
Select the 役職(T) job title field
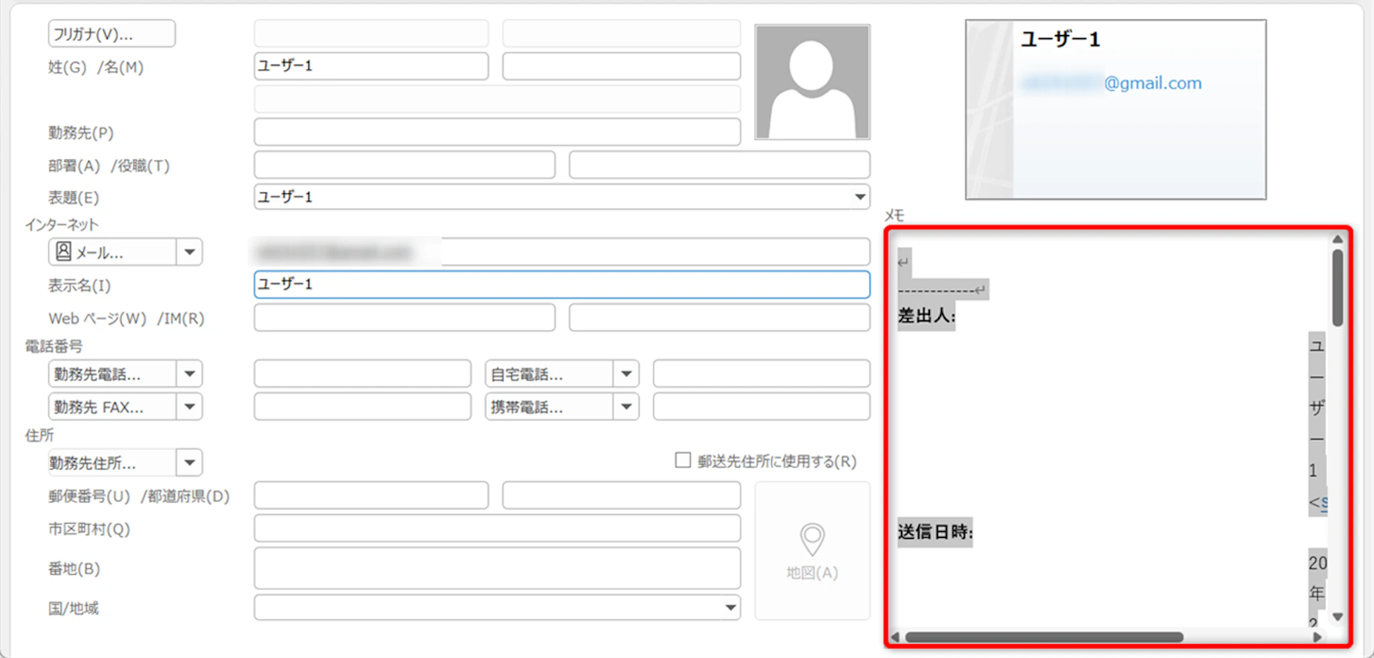[719, 165]
